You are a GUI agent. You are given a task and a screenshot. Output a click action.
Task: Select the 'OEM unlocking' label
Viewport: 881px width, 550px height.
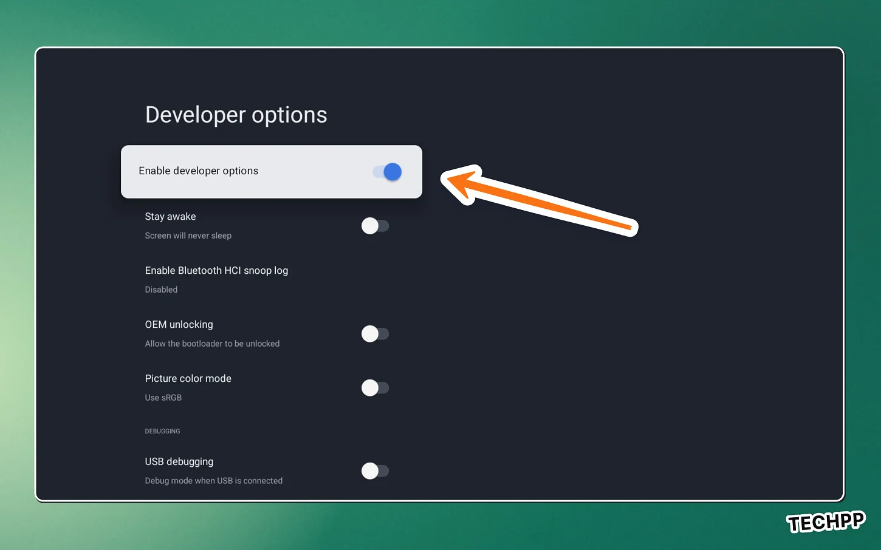pyautogui.click(x=179, y=325)
